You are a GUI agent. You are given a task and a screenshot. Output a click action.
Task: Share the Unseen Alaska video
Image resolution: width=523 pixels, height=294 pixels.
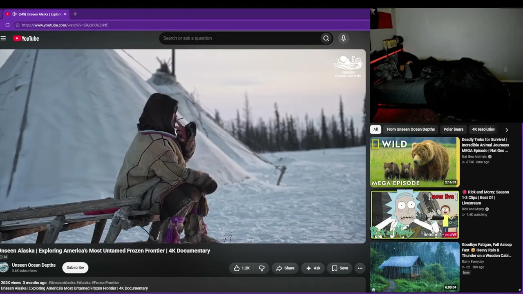(285, 268)
